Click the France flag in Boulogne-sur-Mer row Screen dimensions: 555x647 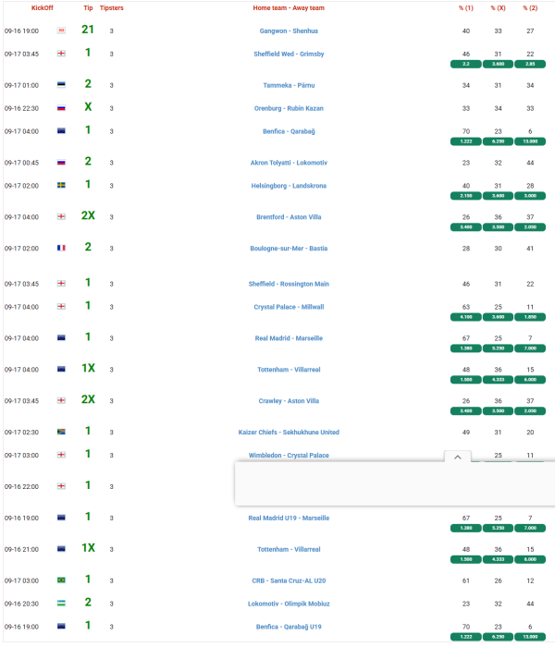click(62, 249)
